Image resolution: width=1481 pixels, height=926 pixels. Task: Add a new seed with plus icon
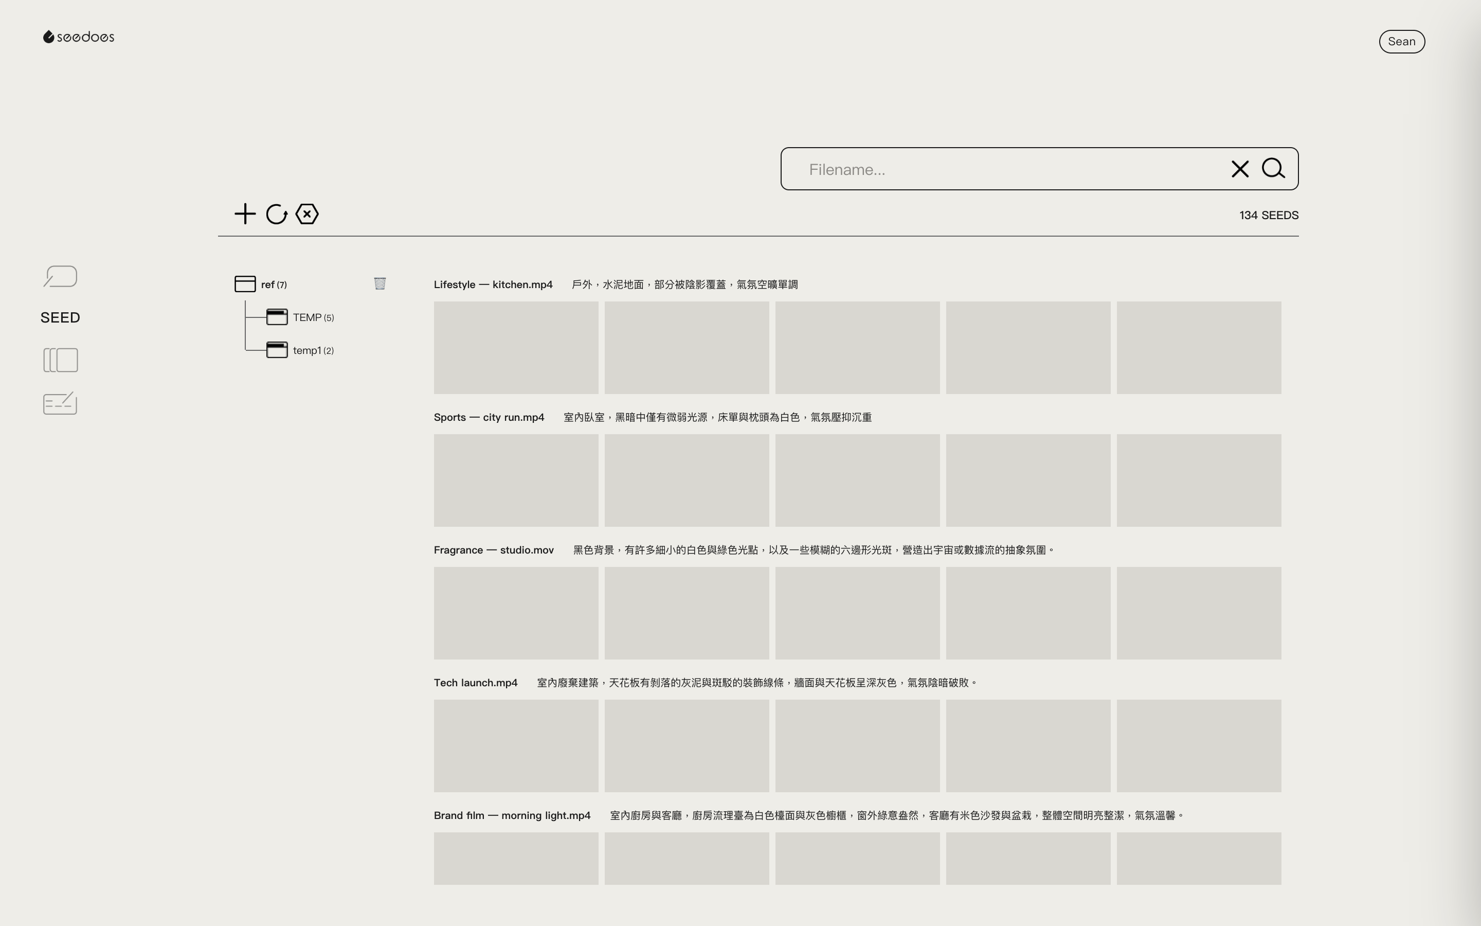click(x=245, y=213)
